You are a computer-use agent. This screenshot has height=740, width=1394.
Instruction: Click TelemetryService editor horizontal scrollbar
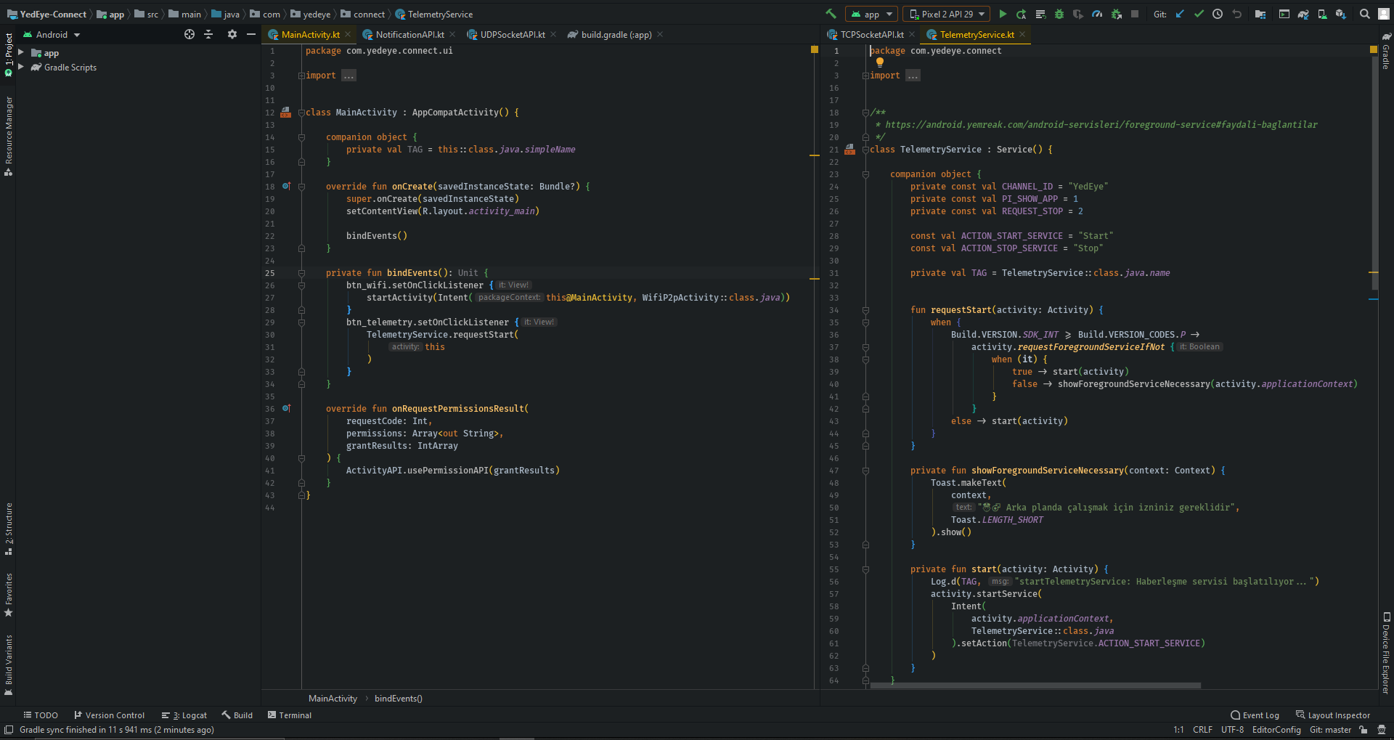point(1036,685)
